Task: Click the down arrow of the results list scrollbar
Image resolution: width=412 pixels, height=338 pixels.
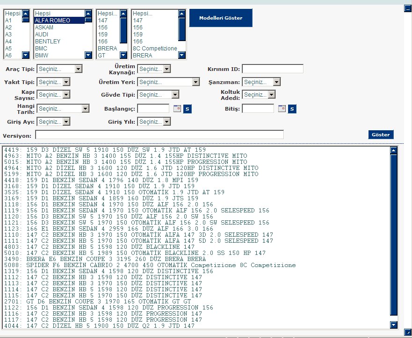Action: pyautogui.click(x=394, y=325)
